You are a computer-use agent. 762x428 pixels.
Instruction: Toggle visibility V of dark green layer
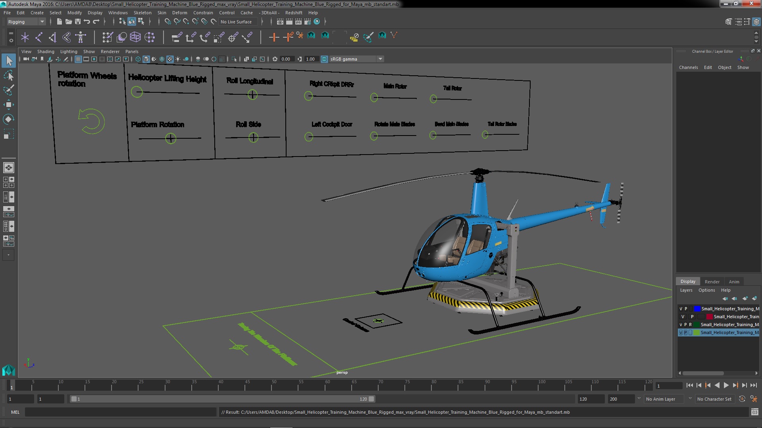pos(681,325)
